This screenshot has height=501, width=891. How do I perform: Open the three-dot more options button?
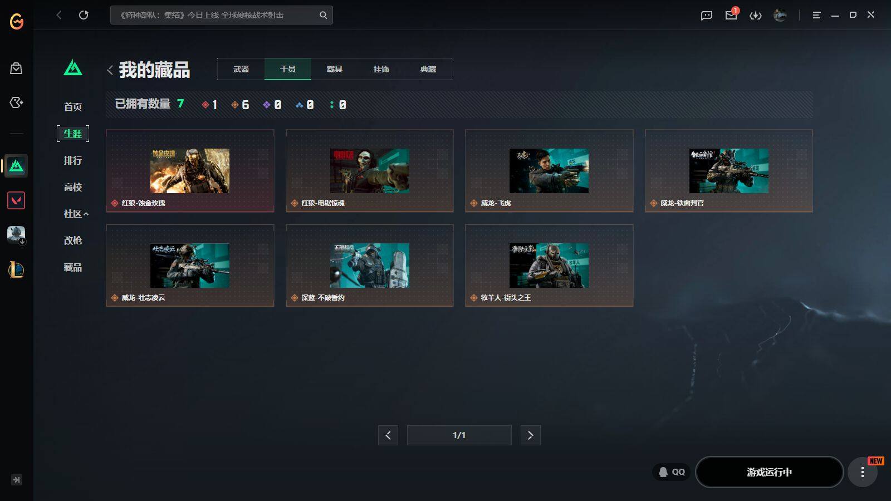coord(862,472)
